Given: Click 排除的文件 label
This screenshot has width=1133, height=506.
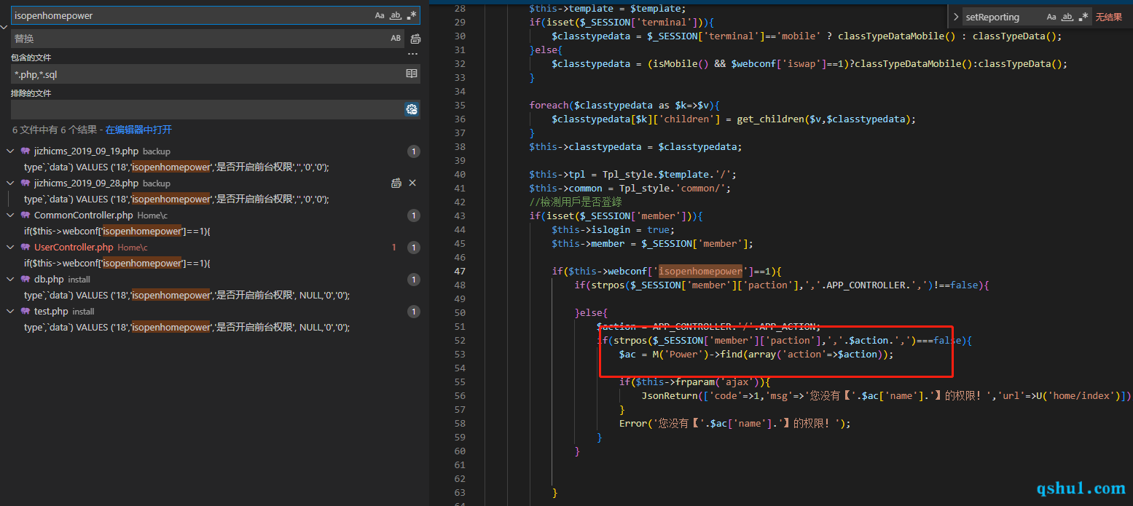Looking at the screenshot, I should pos(31,94).
